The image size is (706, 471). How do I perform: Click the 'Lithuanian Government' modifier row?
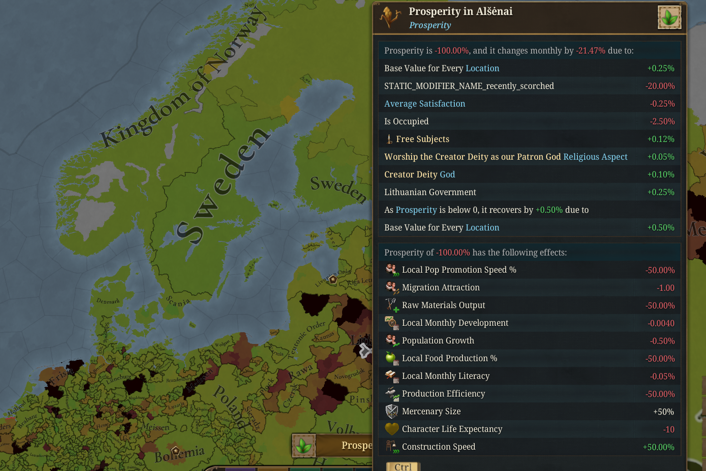[529, 192]
